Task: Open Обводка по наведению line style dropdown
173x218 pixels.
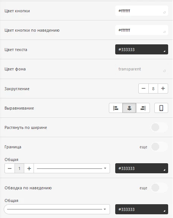Action: (57, 209)
